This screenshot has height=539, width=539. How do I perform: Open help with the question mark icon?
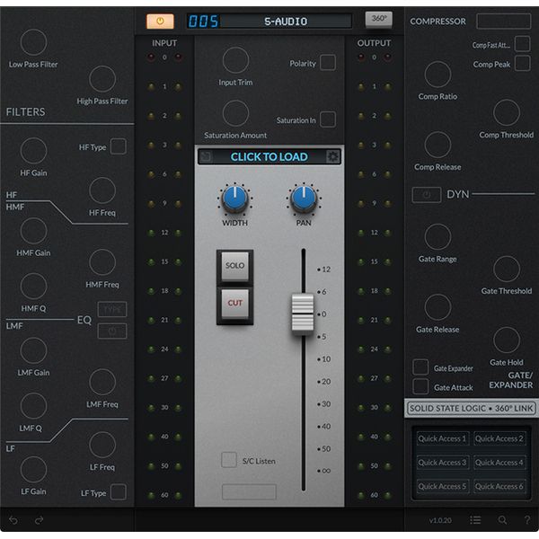[527, 520]
